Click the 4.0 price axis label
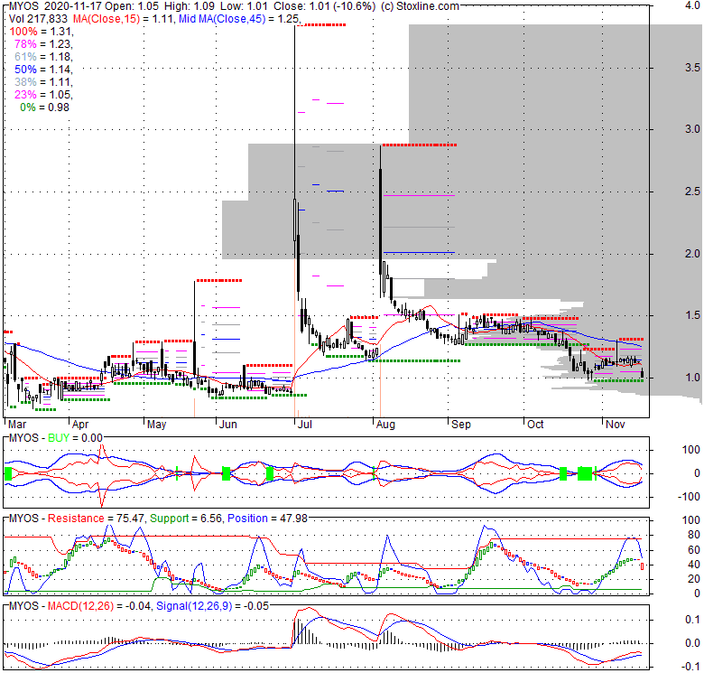 coord(693,6)
